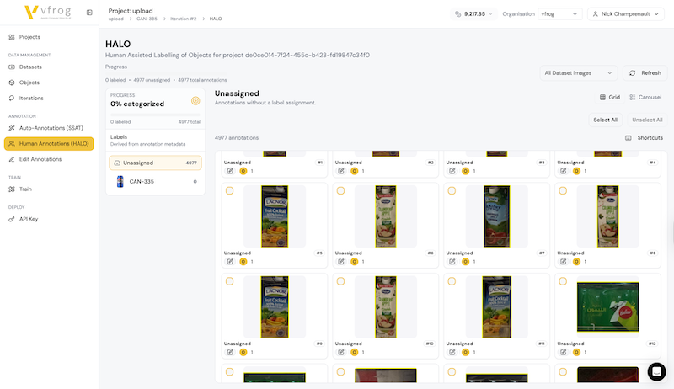
Task: Switch to Grid view
Action: point(609,98)
